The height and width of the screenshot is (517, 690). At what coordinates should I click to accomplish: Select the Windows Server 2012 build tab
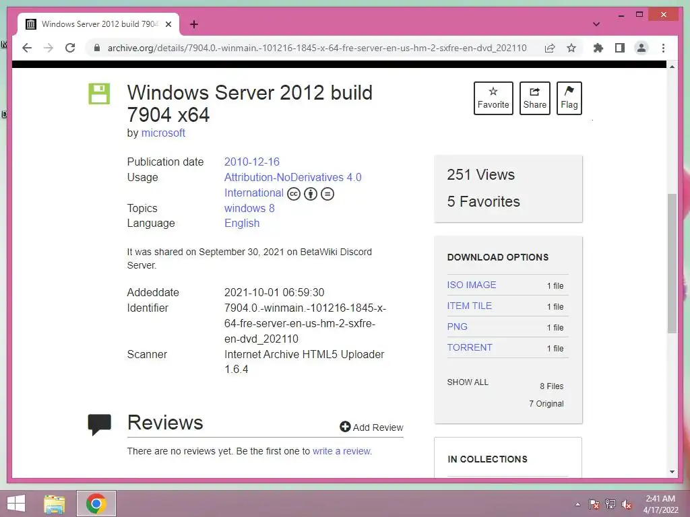click(x=98, y=24)
